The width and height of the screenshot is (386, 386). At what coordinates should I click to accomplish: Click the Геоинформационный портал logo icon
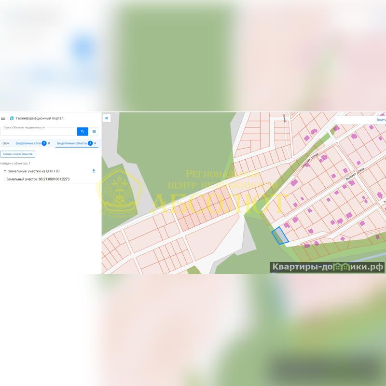click(12, 118)
